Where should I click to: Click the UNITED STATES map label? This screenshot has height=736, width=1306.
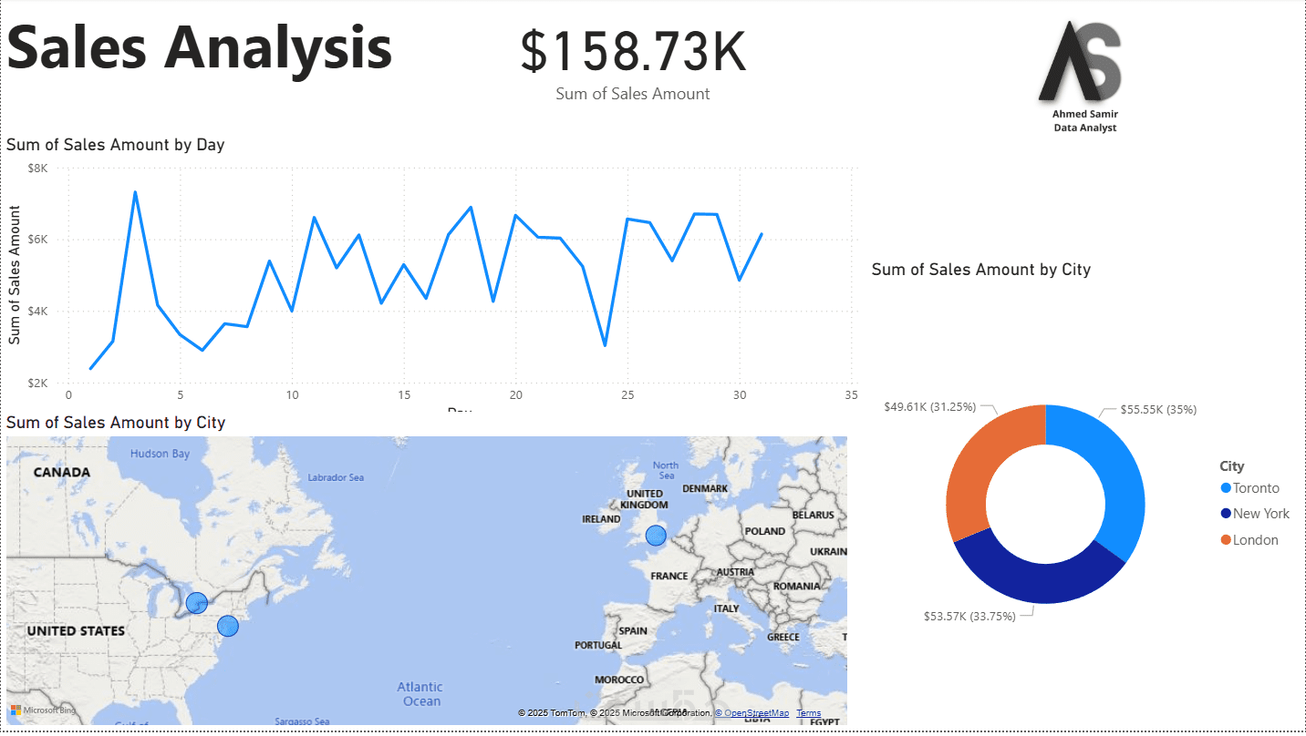pos(76,631)
